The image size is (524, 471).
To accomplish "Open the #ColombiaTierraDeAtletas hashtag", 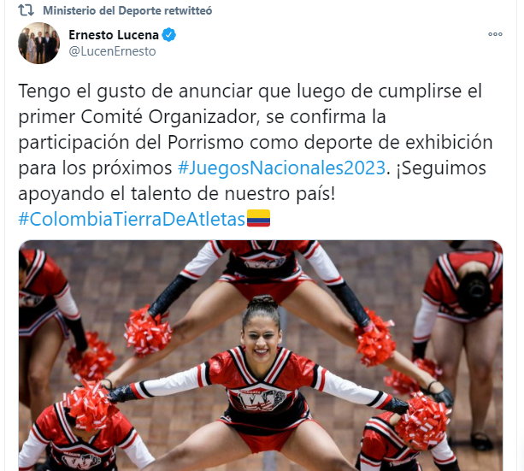I will pyautogui.click(x=132, y=220).
